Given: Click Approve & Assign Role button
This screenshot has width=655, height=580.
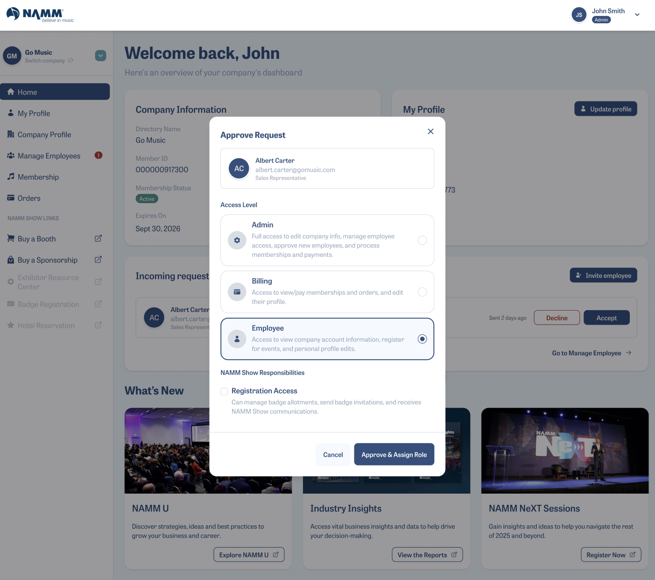Looking at the screenshot, I should coord(394,454).
